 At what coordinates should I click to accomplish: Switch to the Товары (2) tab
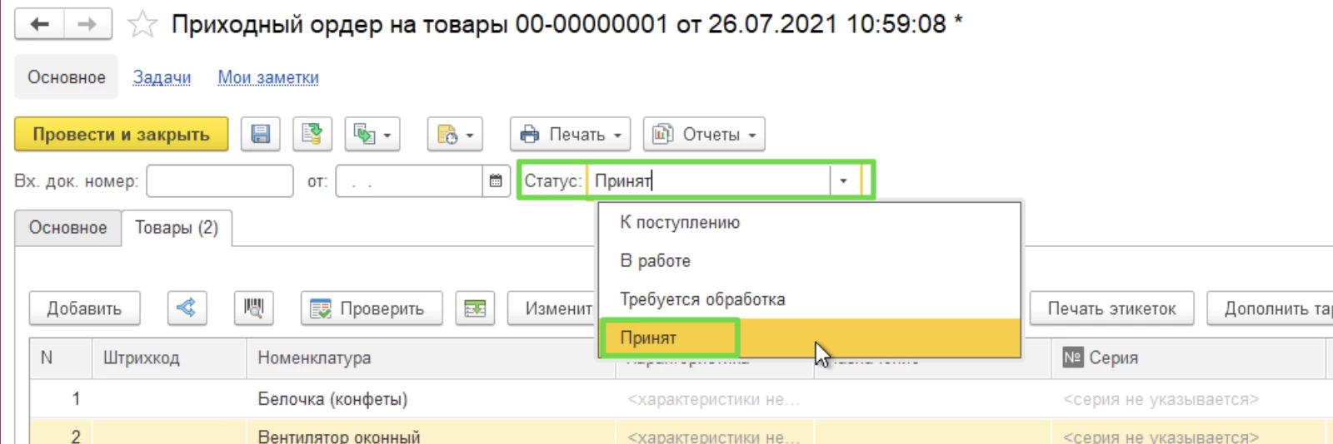177,228
